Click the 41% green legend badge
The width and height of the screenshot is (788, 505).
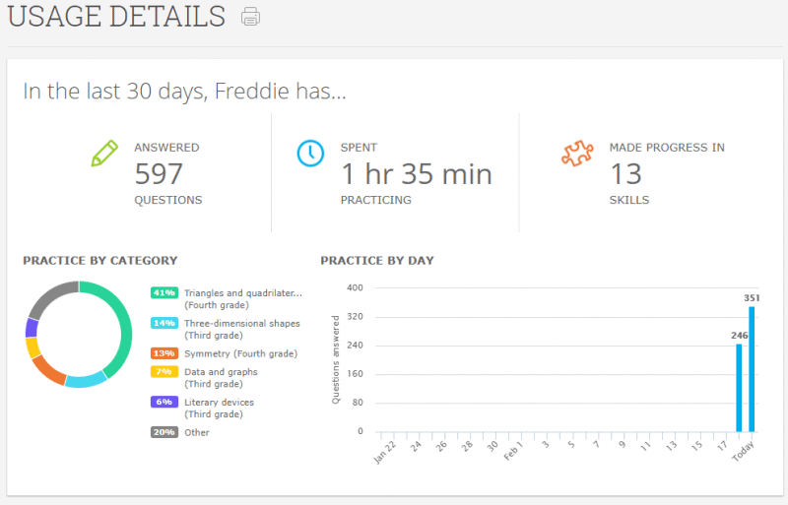coord(164,293)
